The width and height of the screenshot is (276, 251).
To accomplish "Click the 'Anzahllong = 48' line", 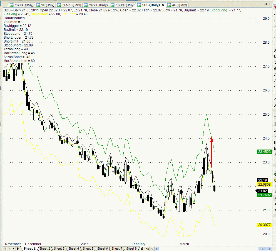I will pyautogui.click(x=16, y=49).
